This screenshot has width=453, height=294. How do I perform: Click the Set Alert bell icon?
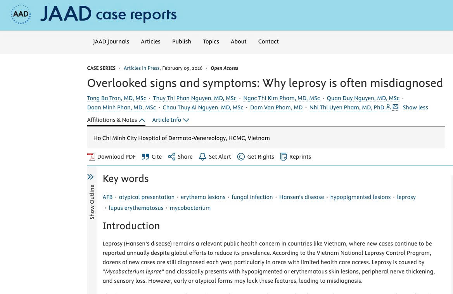point(202,157)
